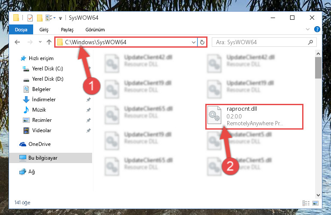Switch to large icons view mode

316,203
